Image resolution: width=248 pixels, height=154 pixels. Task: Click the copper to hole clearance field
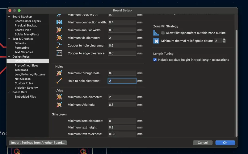[x=122, y=46]
